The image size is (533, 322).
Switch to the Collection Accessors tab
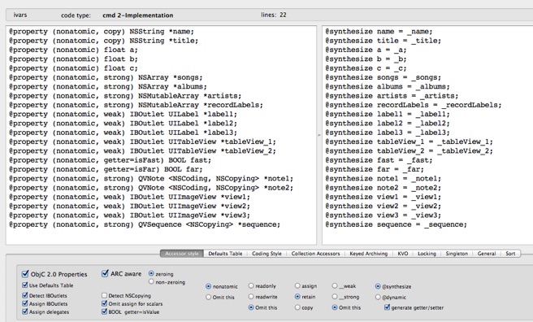315,254
